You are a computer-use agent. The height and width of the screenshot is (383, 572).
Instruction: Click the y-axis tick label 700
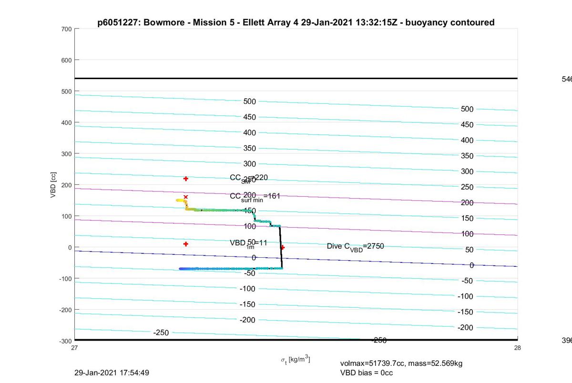coord(66,29)
